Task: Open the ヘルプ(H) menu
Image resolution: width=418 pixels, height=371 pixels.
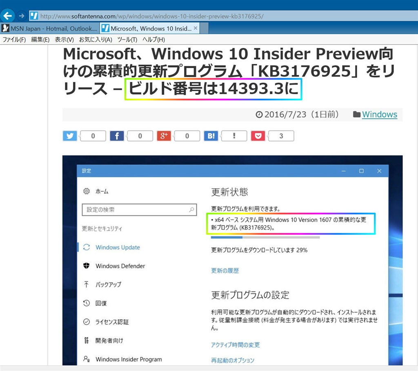Action: click(x=153, y=40)
